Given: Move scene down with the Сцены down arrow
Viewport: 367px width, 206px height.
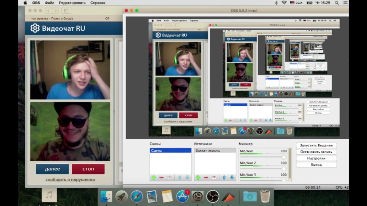Looking at the screenshot, I should tap(188, 178).
